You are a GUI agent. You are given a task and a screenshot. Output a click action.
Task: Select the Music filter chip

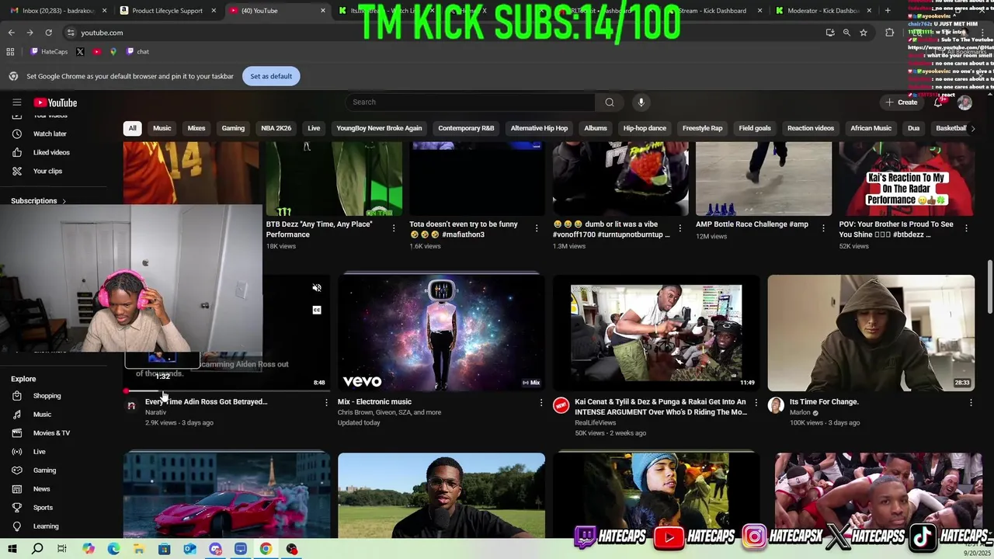(x=162, y=128)
